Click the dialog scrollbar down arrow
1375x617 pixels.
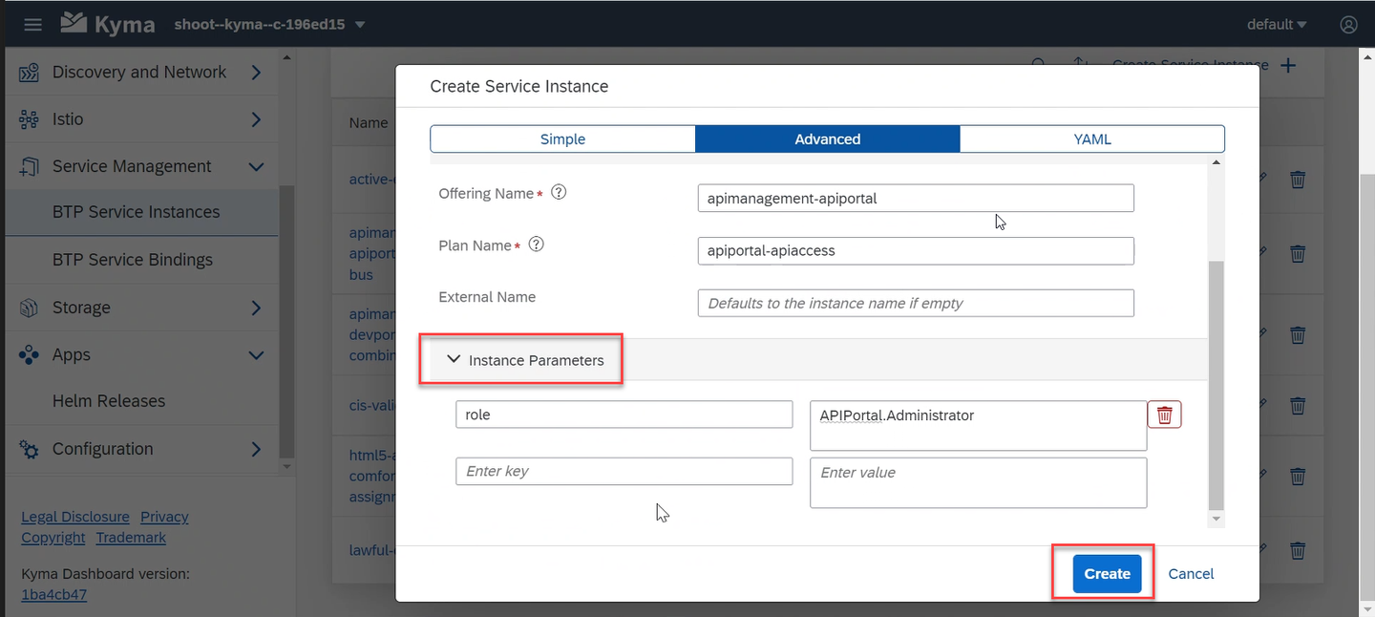point(1216,519)
